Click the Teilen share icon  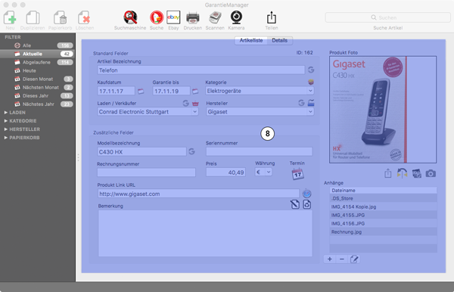point(272,17)
